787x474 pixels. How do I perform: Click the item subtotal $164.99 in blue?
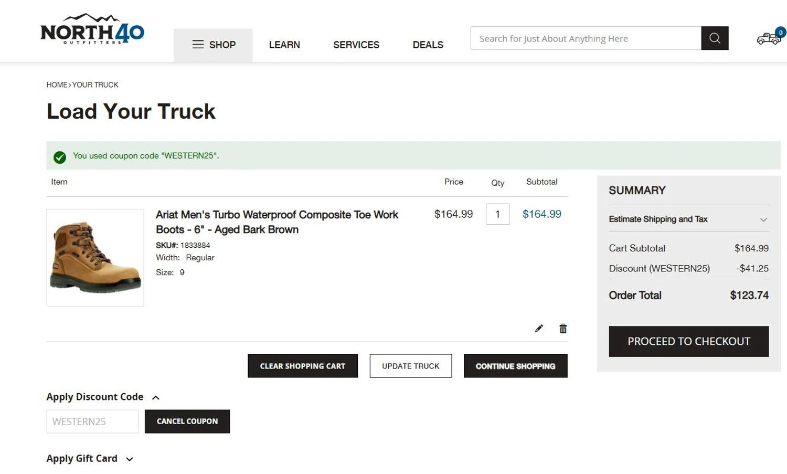(x=542, y=214)
